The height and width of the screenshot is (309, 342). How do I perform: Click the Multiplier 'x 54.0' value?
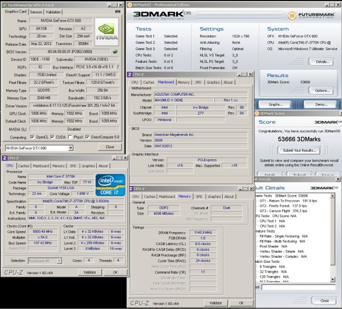click(42, 237)
